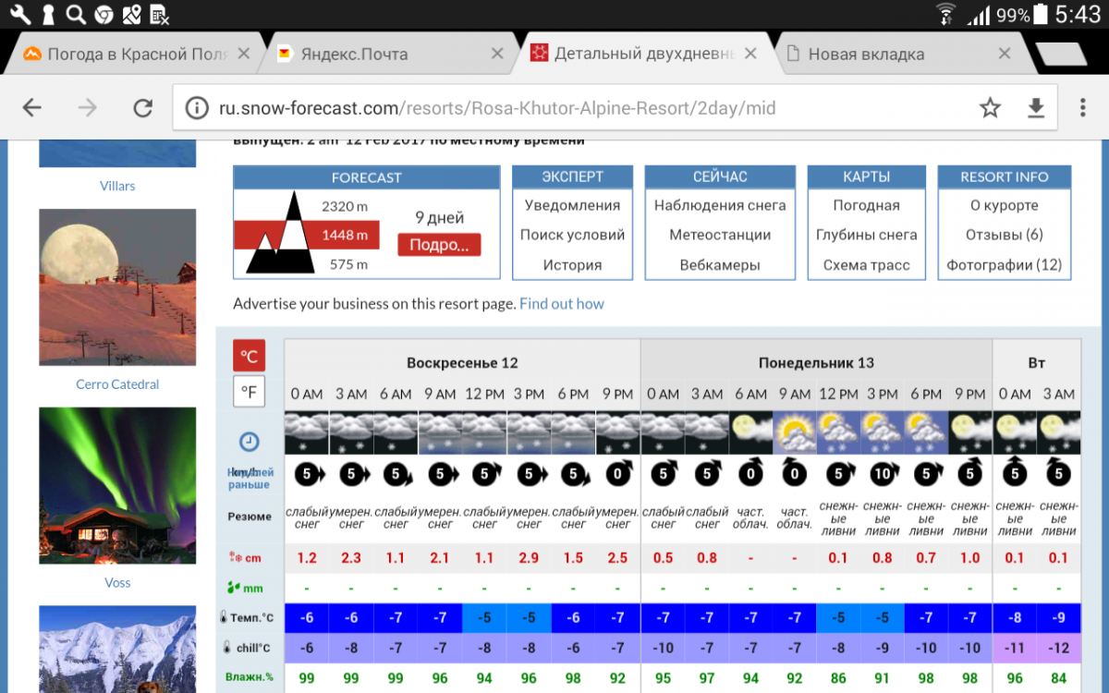The image size is (1109, 693).
Task: Click the snowy mountain thumbnail below Voss
Action: click(x=117, y=649)
